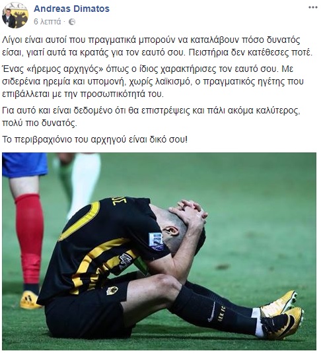Click the league badge on the sleeve
This screenshot has width=321, height=353.
tap(157, 241)
